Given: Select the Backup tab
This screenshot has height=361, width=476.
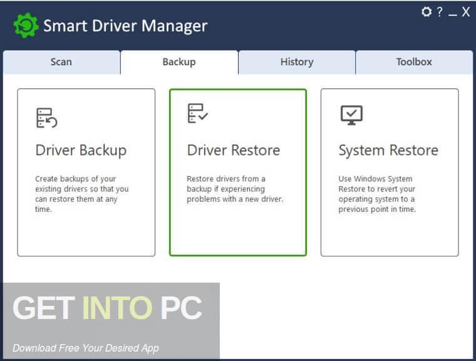Looking at the screenshot, I should [179, 62].
